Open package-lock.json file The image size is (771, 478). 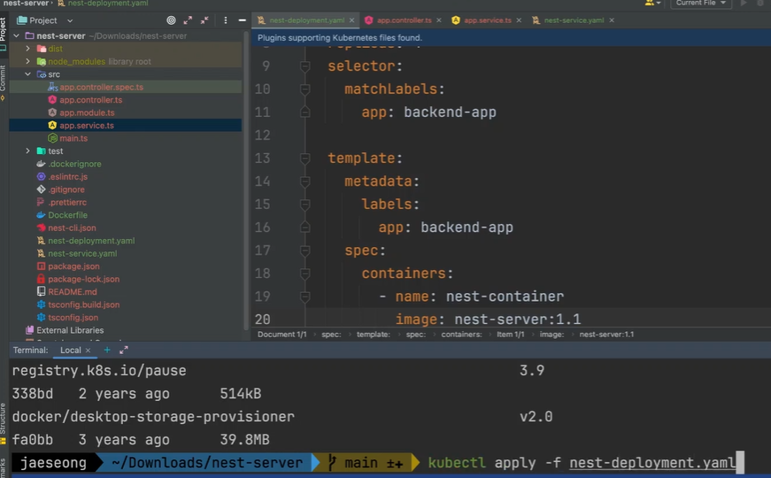(83, 279)
